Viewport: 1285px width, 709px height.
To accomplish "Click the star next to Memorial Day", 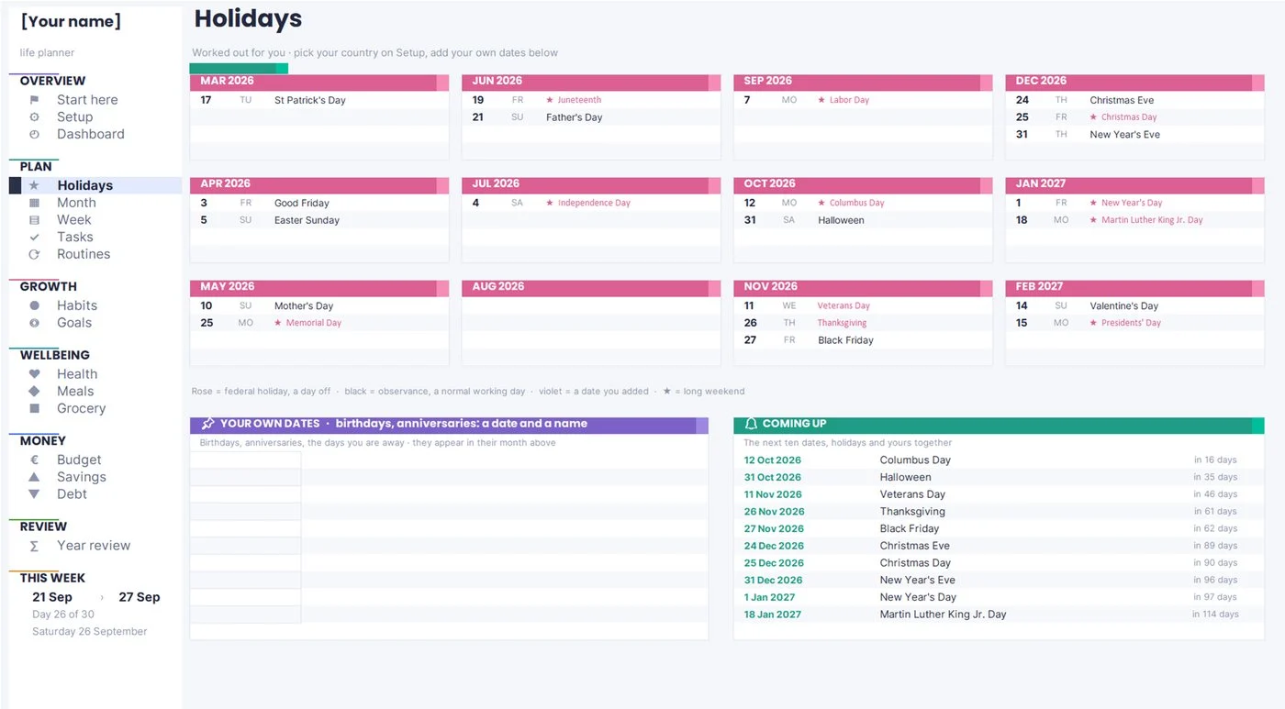I will coord(278,323).
